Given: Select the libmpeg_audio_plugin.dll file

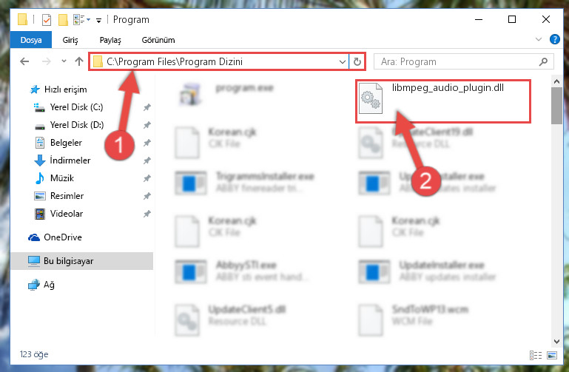Looking at the screenshot, I should (442, 101).
